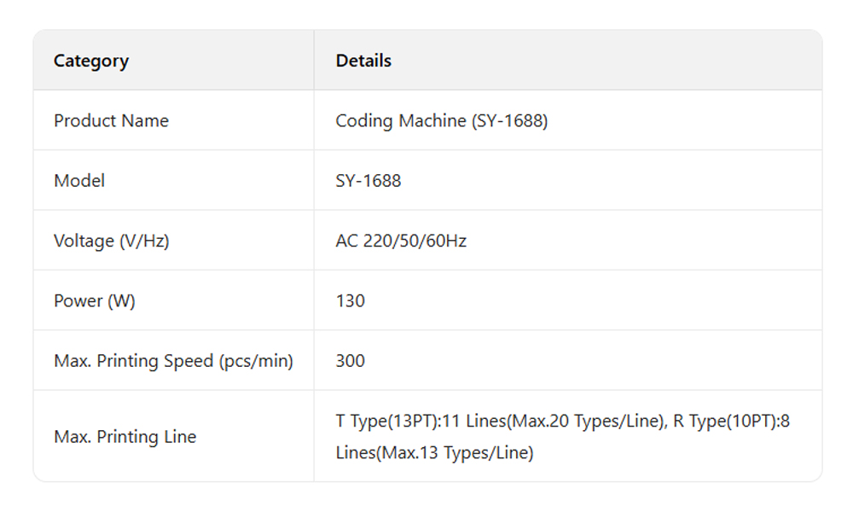853x512 pixels.
Task: Click the Coding Machine (SY-1688) cell
Action: 441,121
